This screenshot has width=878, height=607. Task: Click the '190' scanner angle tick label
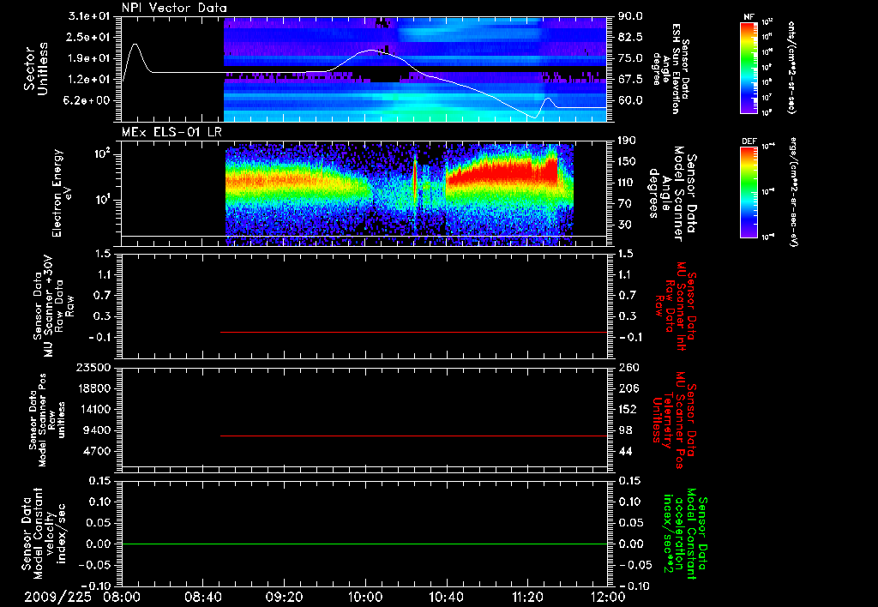[x=627, y=141]
